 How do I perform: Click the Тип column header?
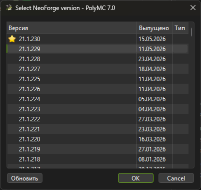[180, 28]
